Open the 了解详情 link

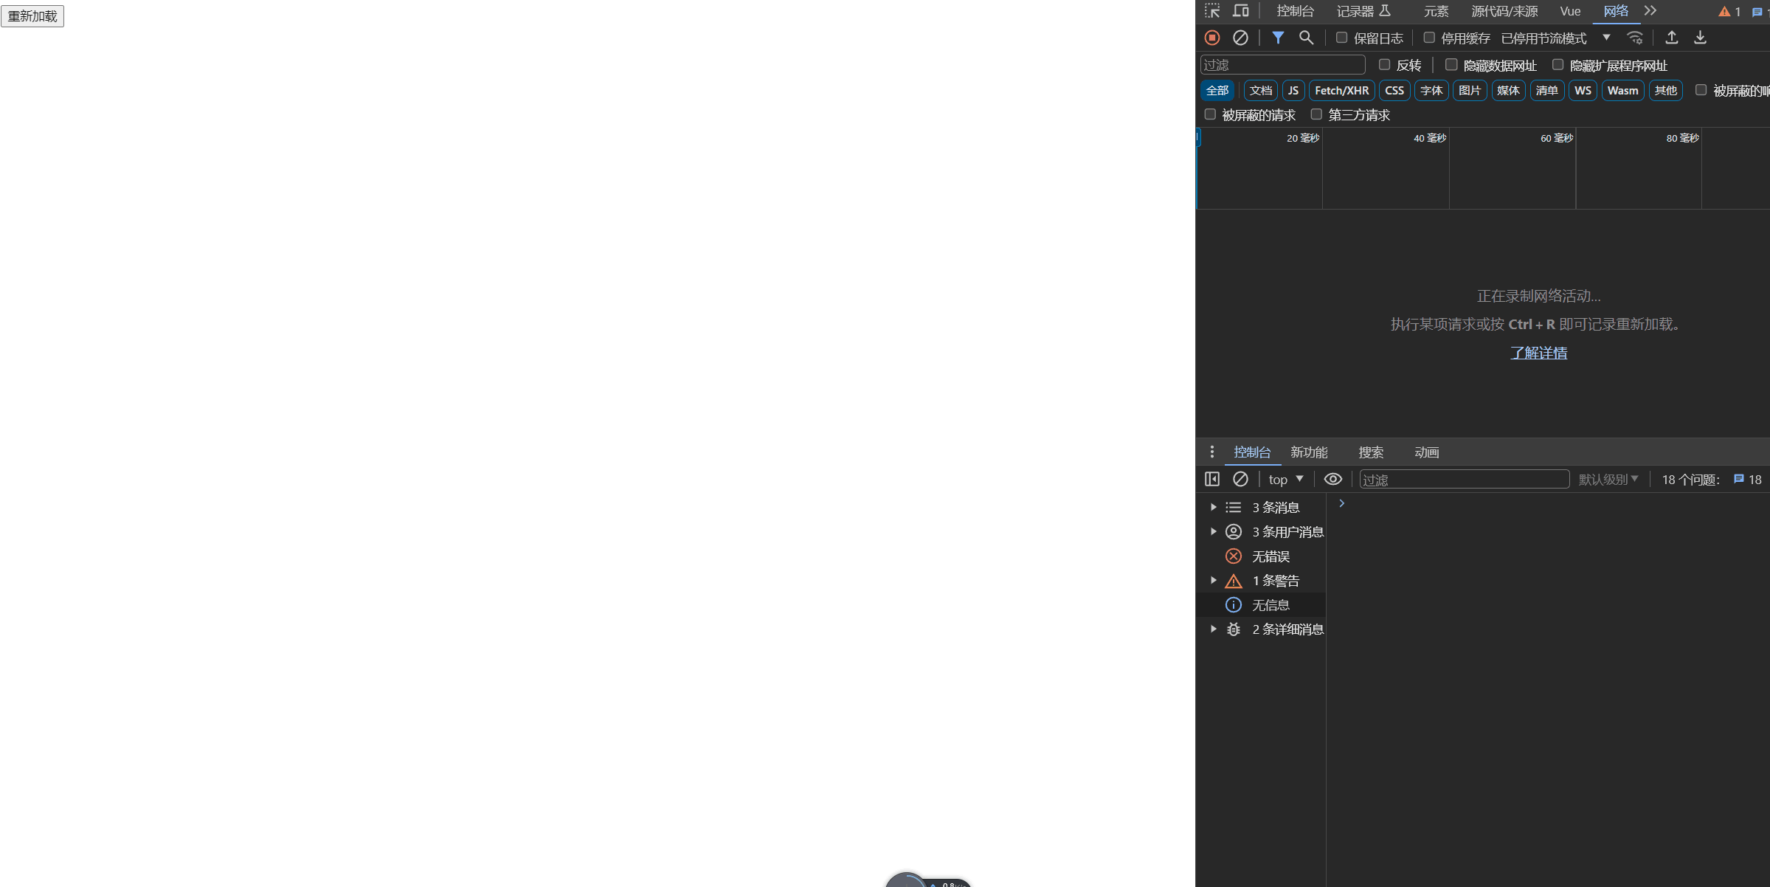(1538, 353)
